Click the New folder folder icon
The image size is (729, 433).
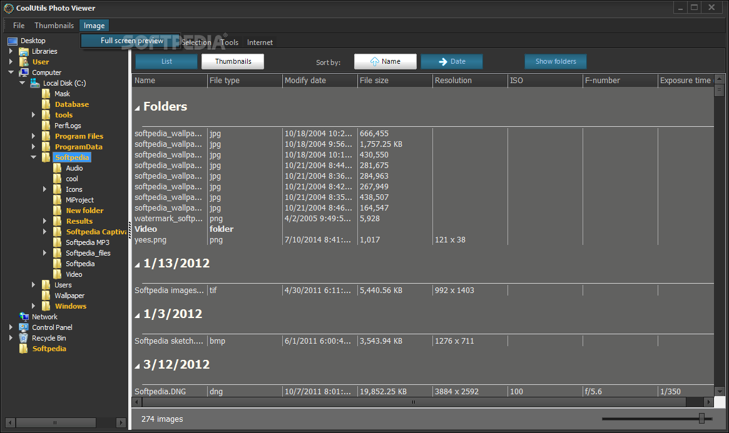57,211
